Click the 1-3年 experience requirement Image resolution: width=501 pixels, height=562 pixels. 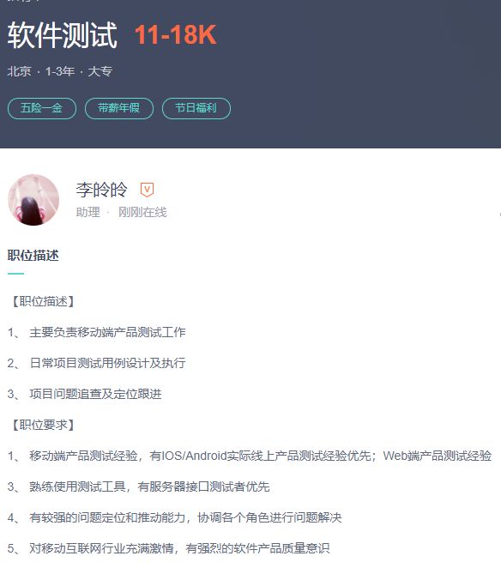(x=60, y=71)
